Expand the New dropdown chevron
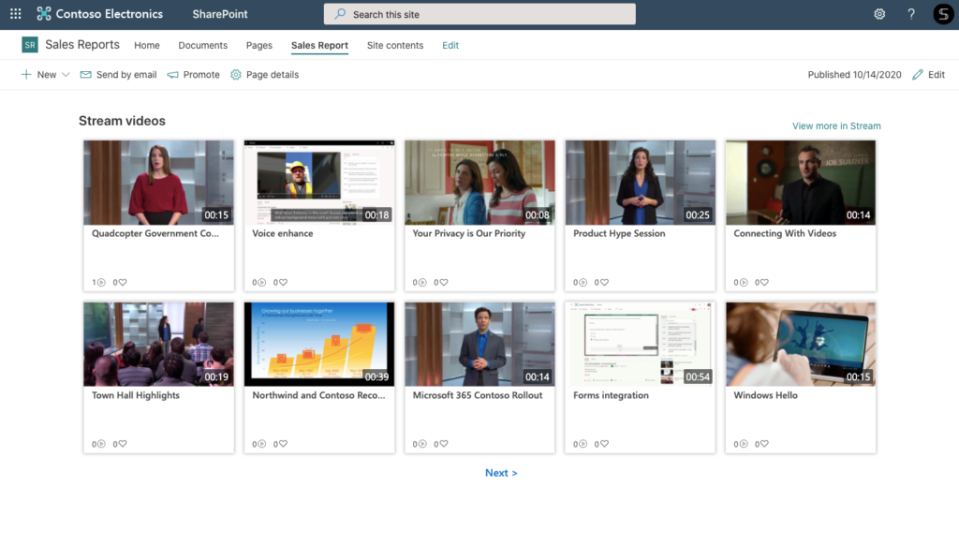Screen dimensions: 959x545 pyautogui.click(x=66, y=75)
